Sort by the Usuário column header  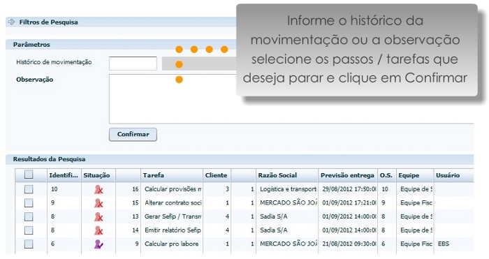point(453,175)
